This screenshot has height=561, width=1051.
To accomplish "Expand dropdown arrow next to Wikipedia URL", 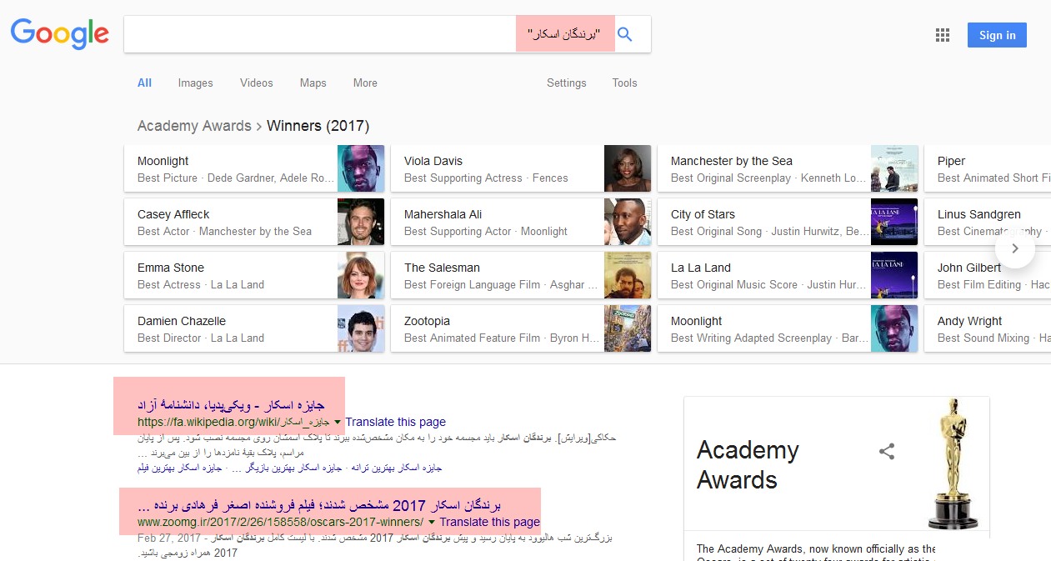I will [338, 423].
